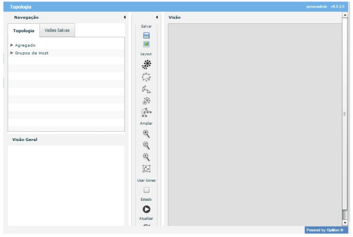Reset zoom with the third magnifier icon
Viewport: 353px width, 237px height.
coord(146,157)
